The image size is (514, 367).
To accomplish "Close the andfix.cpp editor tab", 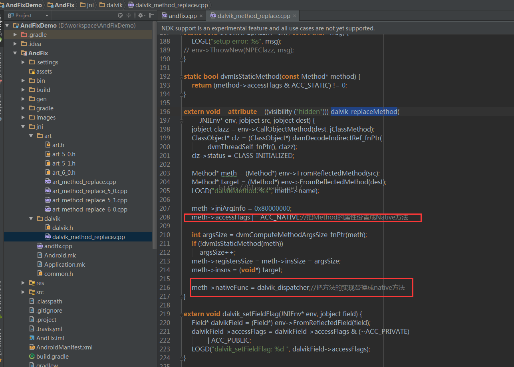I will pos(201,16).
